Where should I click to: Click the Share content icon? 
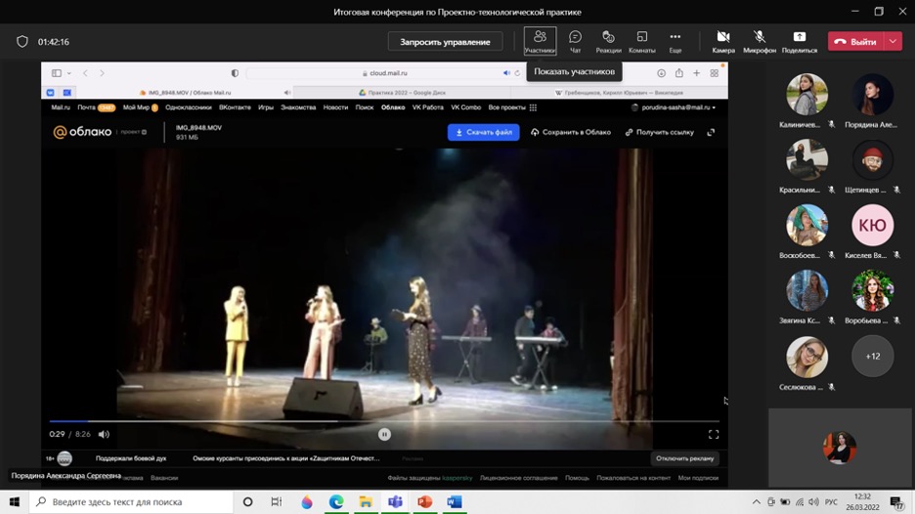[x=799, y=41]
